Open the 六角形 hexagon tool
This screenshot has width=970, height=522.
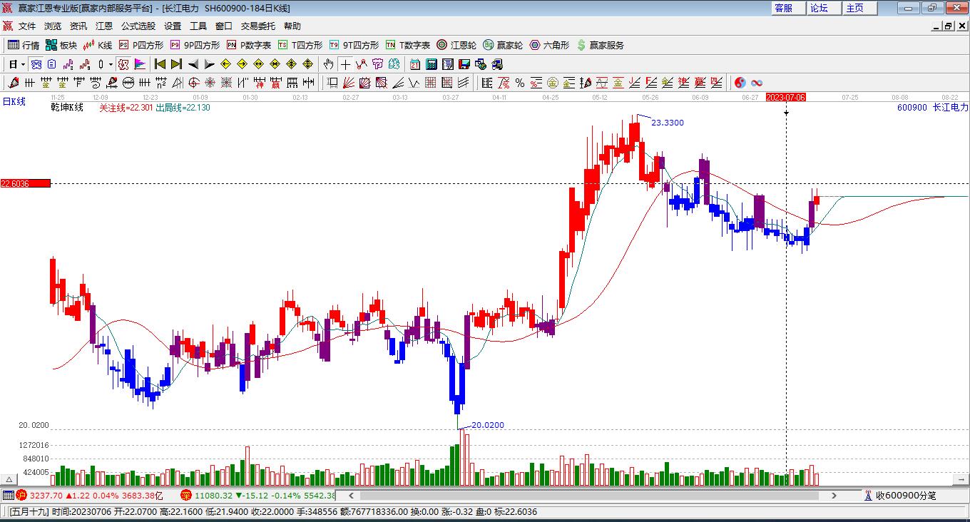coord(549,45)
